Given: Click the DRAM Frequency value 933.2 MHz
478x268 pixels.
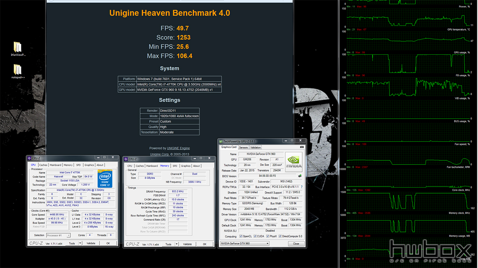Looking at the screenshot, I should (x=178, y=191).
